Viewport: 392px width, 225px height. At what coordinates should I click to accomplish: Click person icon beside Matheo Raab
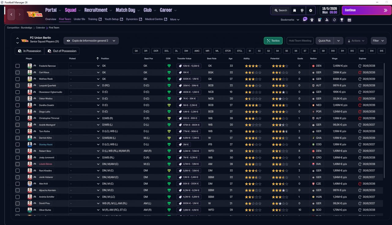[x=35, y=79]
